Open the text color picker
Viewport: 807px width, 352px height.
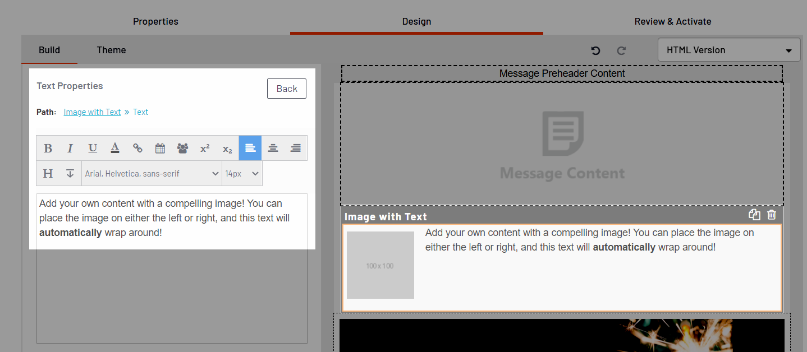point(115,148)
